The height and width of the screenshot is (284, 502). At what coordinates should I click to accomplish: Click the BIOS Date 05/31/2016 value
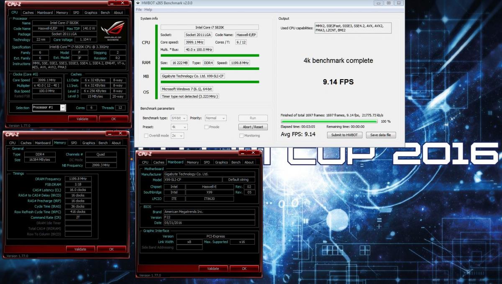[x=209, y=223]
